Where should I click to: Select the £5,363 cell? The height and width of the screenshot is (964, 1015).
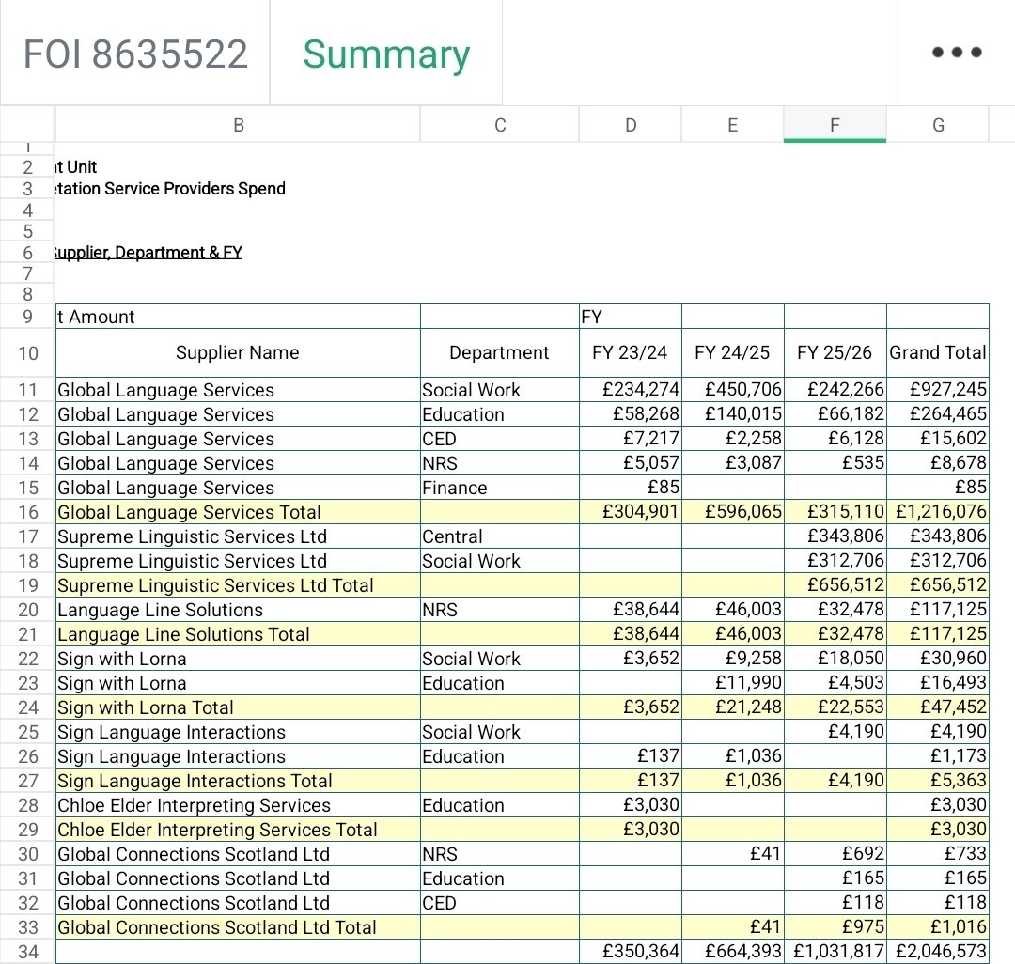tap(938, 781)
